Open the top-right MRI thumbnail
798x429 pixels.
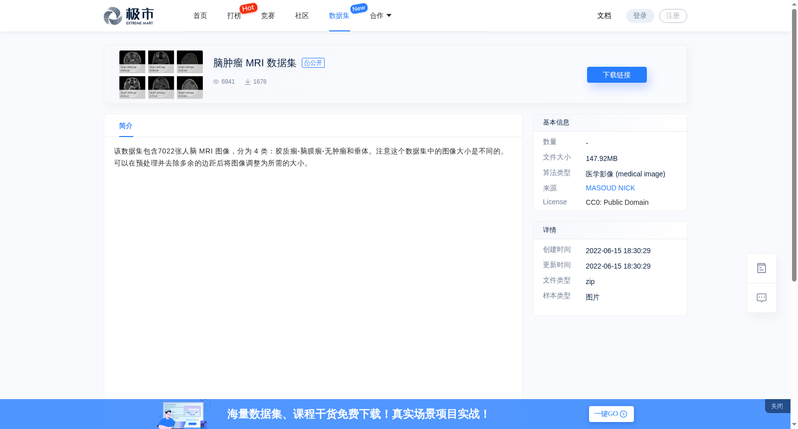pyautogui.click(x=190, y=62)
